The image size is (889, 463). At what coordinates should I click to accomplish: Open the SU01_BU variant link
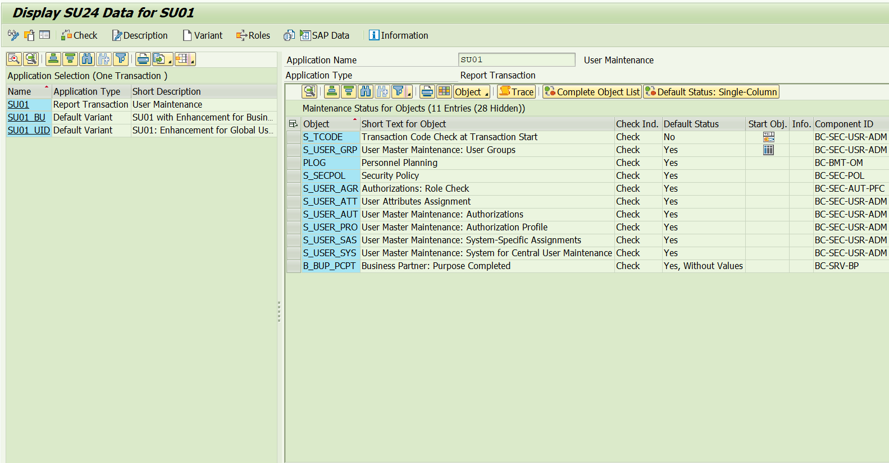[x=26, y=117]
